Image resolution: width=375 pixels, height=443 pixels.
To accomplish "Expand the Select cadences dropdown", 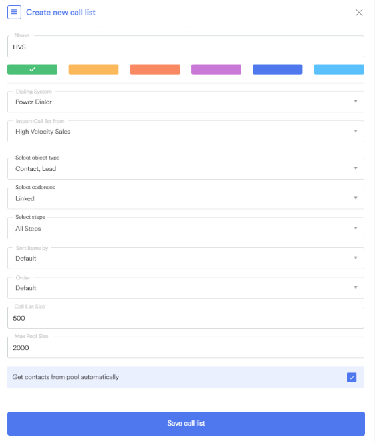I will pos(186,198).
